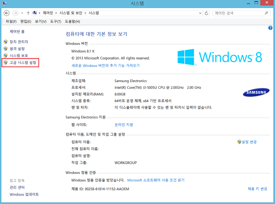Viewport: 275px width, 204px height.
Task: Go up one level with the up arrow
Action: pos(28,13)
